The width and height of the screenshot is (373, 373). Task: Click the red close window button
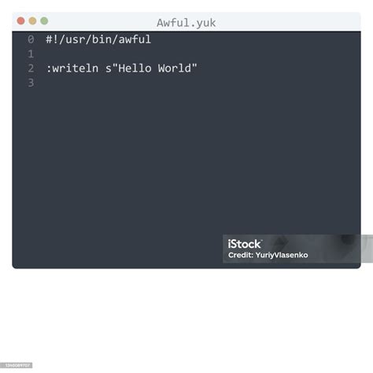(x=20, y=20)
